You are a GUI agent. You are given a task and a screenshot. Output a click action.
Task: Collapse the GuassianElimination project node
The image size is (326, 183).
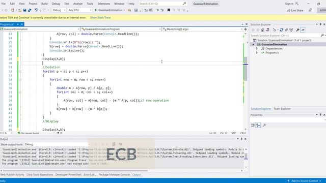click(253, 44)
